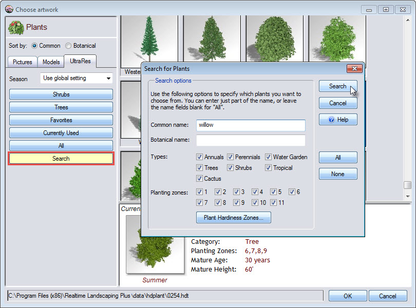
Task: Select the Botanical sort radio button
Action: pos(68,46)
